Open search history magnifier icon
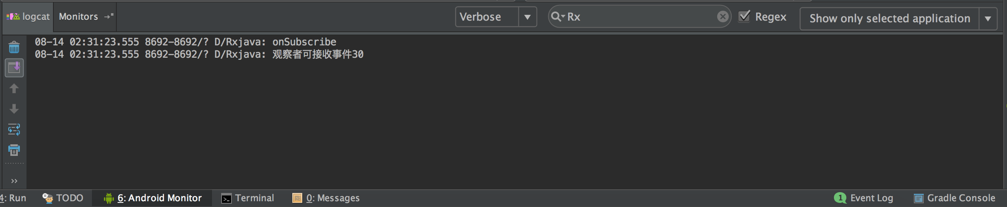 (557, 16)
